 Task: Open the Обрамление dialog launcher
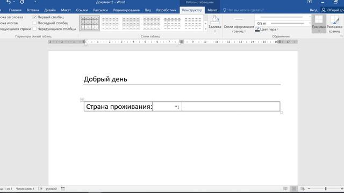(x=342, y=36)
